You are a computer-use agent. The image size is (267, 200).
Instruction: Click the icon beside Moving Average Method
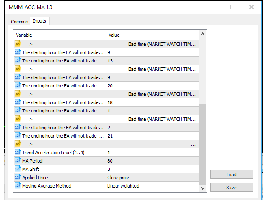tap(18, 186)
